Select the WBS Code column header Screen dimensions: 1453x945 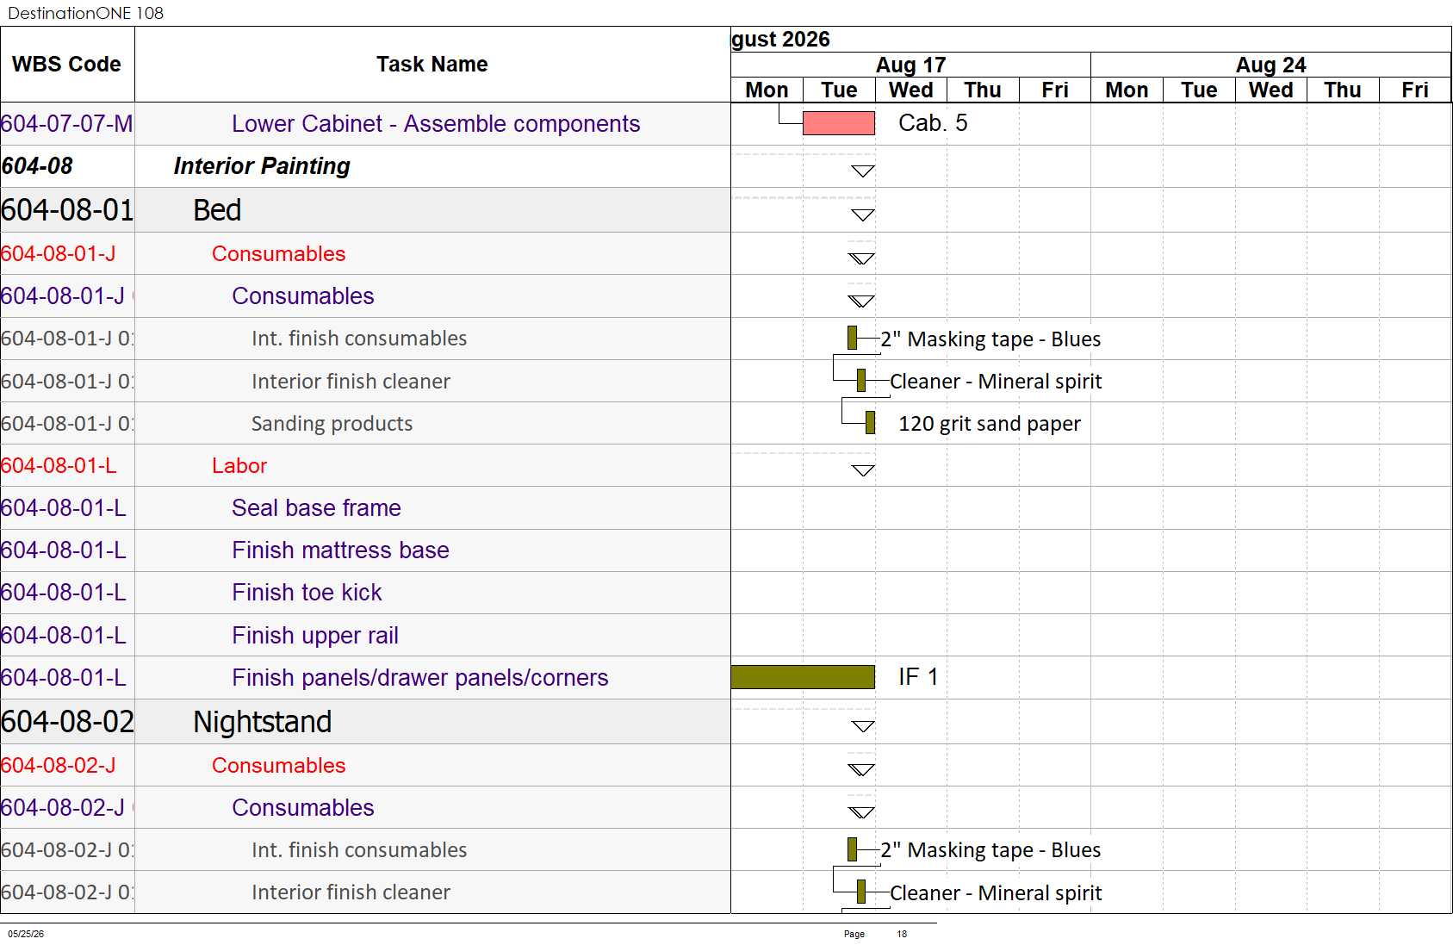67,65
